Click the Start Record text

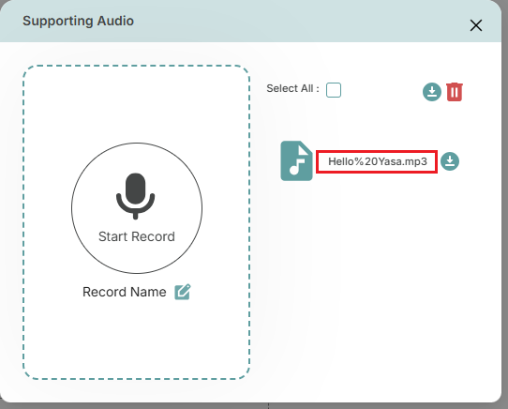[x=137, y=236]
